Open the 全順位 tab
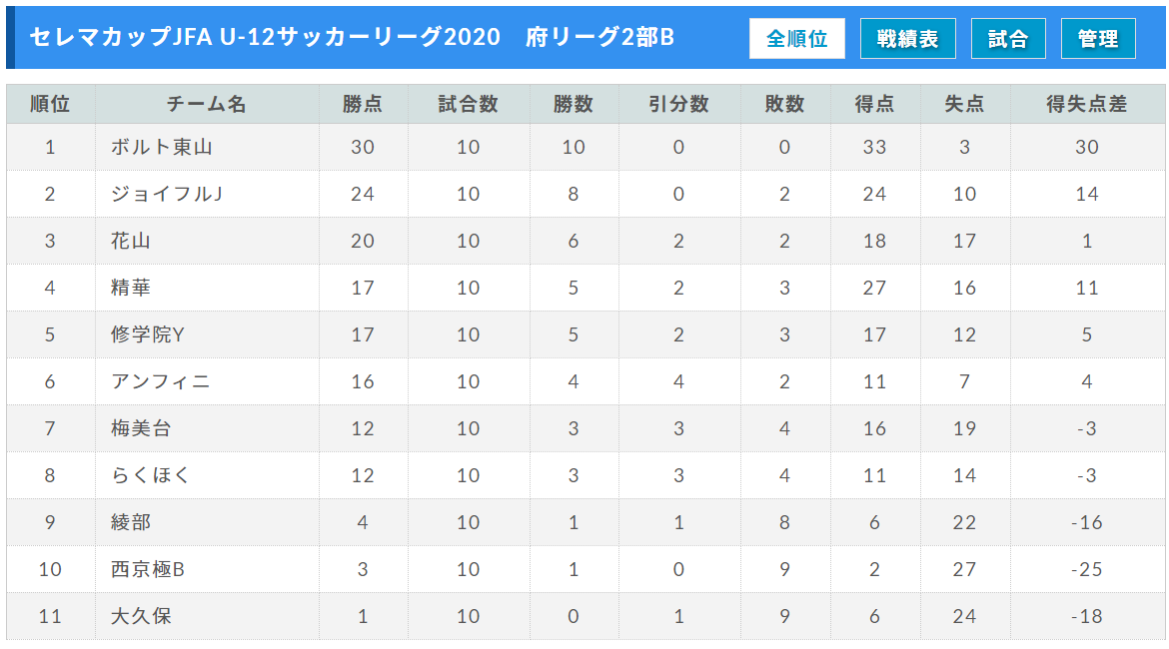This screenshot has width=1169, height=649. click(x=797, y=39)
